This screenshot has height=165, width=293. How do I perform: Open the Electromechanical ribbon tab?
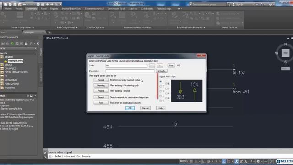click(94, 9)
